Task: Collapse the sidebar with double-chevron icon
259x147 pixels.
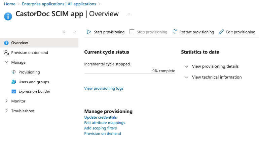Action: coord(74,32)
